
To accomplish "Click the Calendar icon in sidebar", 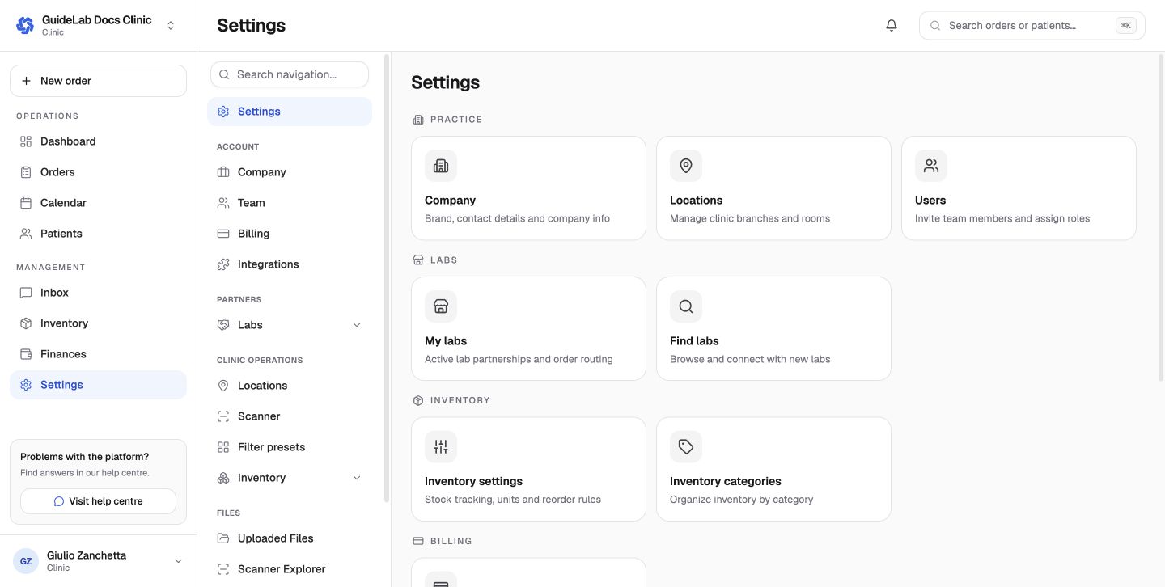I will coord(26,203).
